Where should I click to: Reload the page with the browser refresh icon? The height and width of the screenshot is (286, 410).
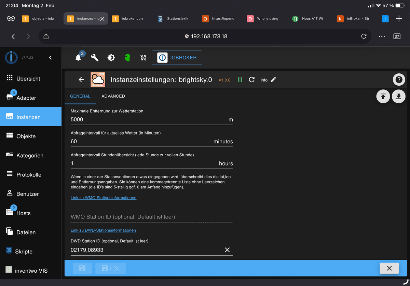(364, 36)
